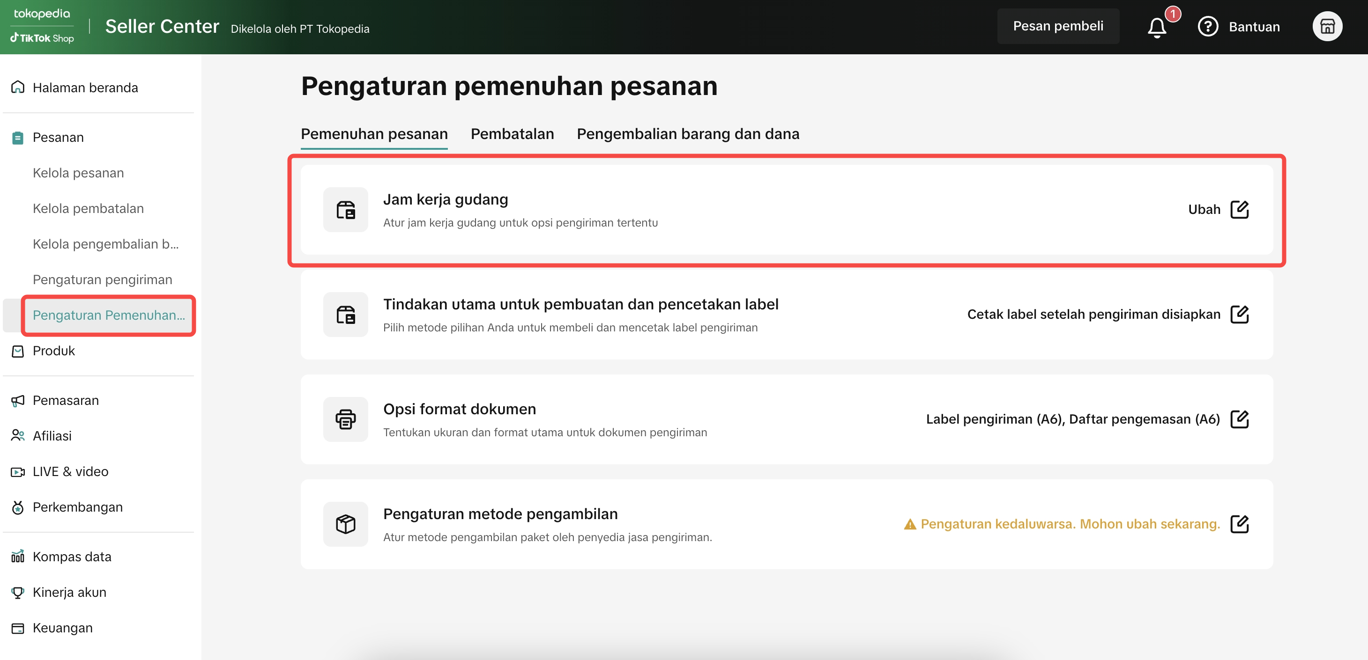This screenshot has height=660, width=1368.
Task: Click edit icon next to Cetak label setting
Action: click(1239, 315)
